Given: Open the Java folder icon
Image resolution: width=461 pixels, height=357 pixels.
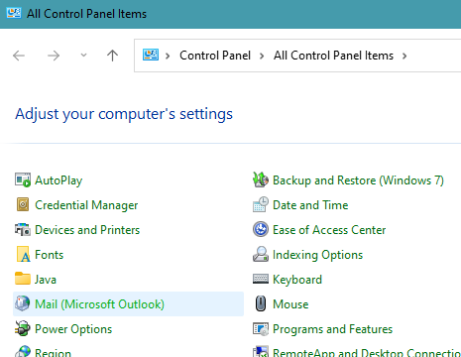Looking at the screenshot, I should coord(23,279).
